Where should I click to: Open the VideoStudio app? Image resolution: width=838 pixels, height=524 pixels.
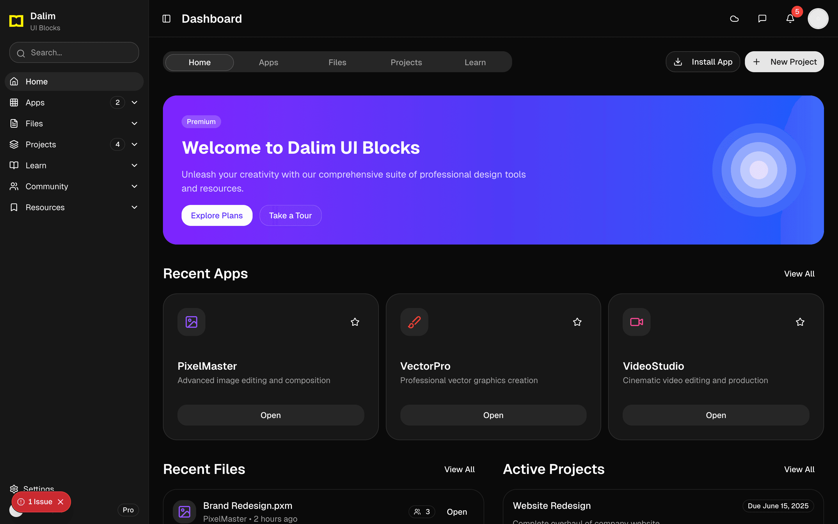[x=716, y=415]
